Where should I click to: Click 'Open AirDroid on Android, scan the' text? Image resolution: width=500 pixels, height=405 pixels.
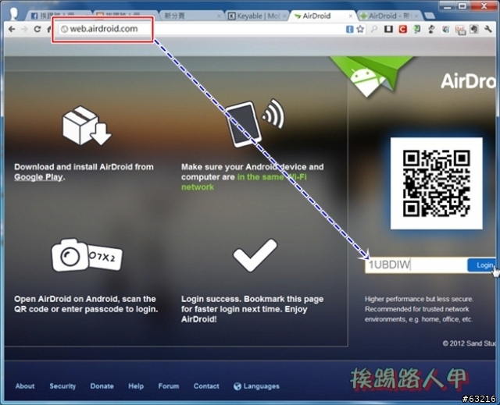coord(85,299)
